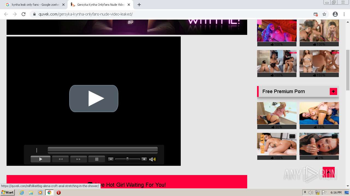Open the Chrome profile avatar menu
The width and height of the screenshot is (350, 196).
tap(335, 14)
